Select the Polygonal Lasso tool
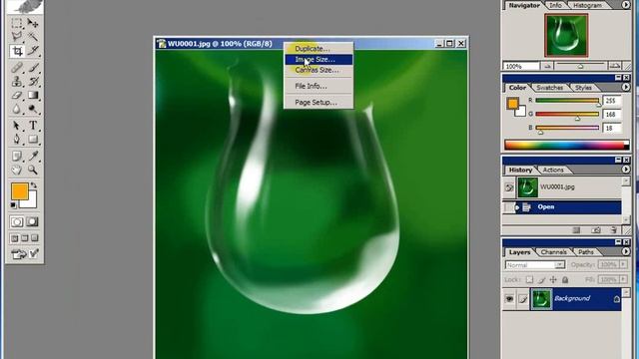The image size is (639, 359). [x=17, y=37]
